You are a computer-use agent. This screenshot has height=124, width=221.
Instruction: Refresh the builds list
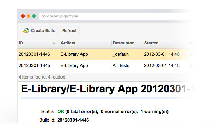point(70,31)
